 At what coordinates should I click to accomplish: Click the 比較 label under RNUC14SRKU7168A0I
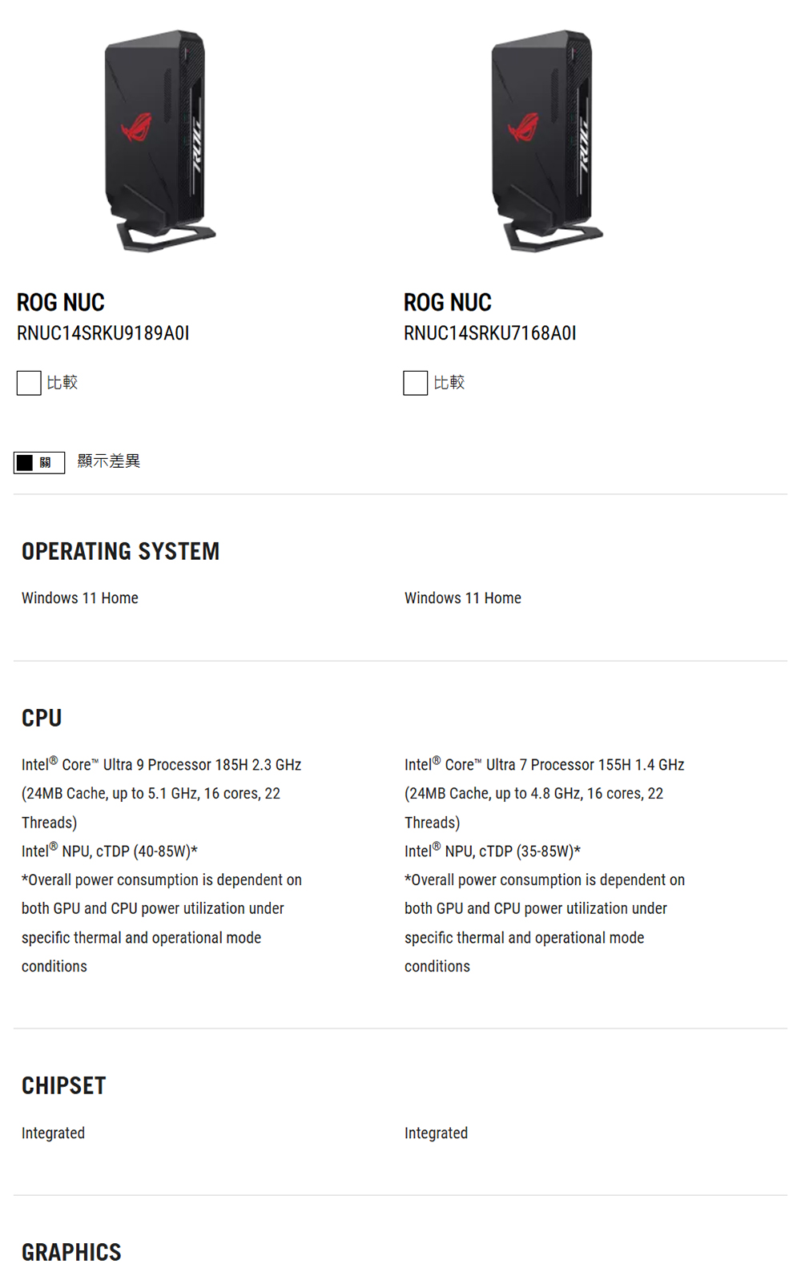449,383
